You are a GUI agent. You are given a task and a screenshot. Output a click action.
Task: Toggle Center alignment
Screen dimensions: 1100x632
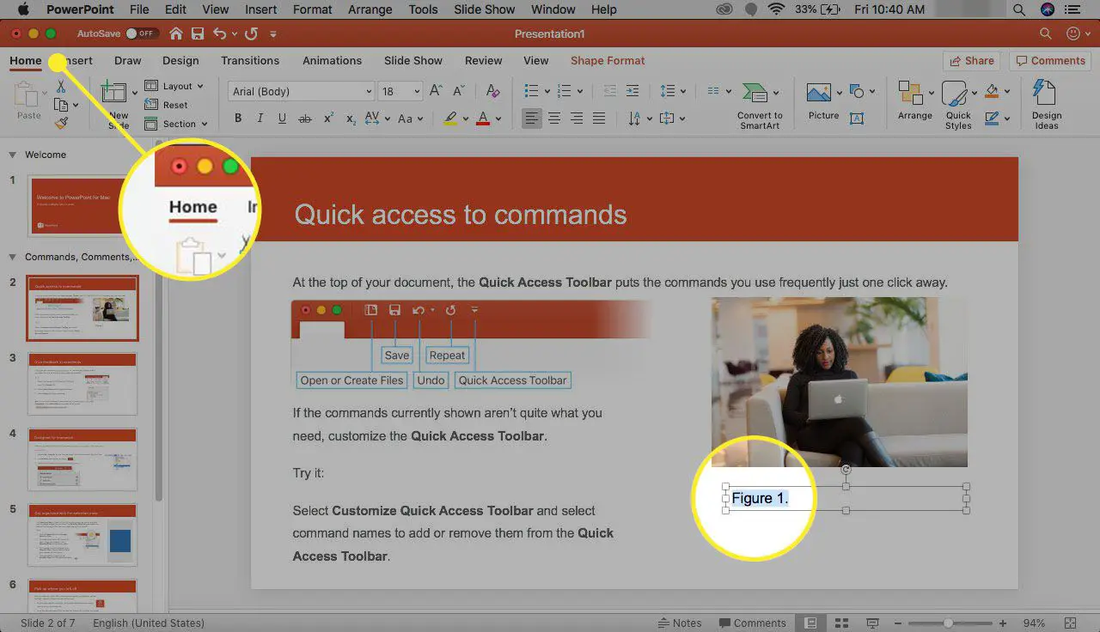(554, 118)
